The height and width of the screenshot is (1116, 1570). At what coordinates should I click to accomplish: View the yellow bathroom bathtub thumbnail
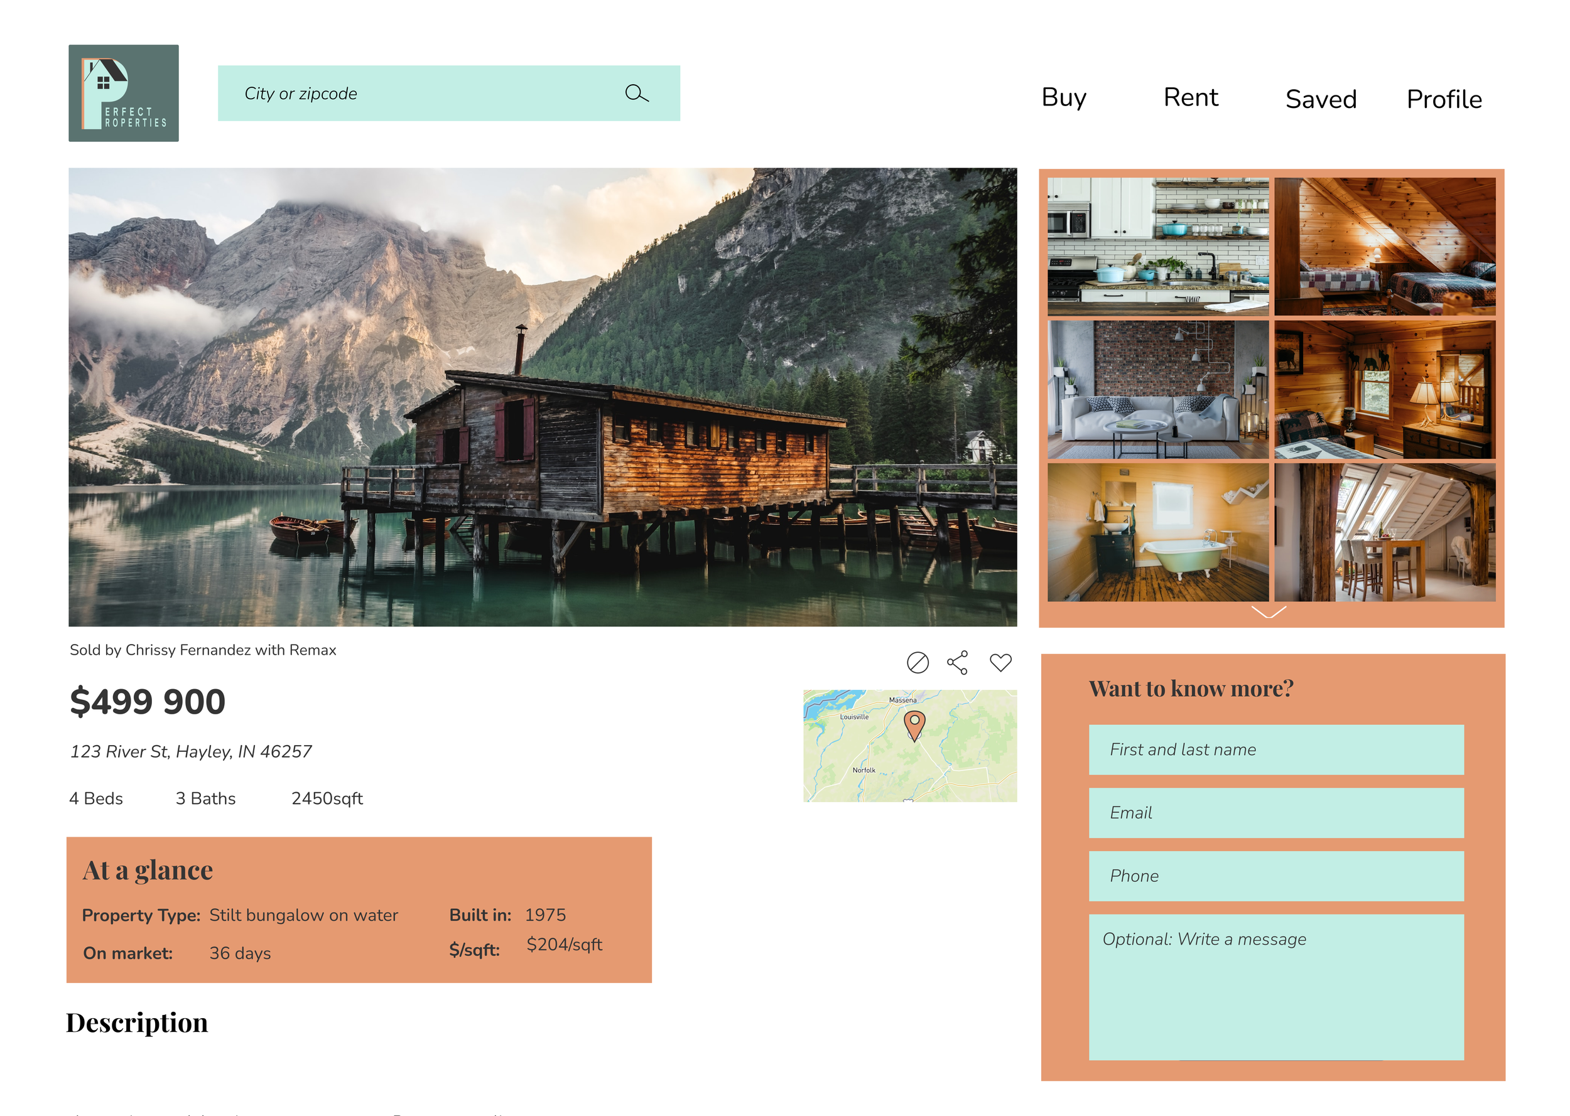click(x=1157, y=532)
